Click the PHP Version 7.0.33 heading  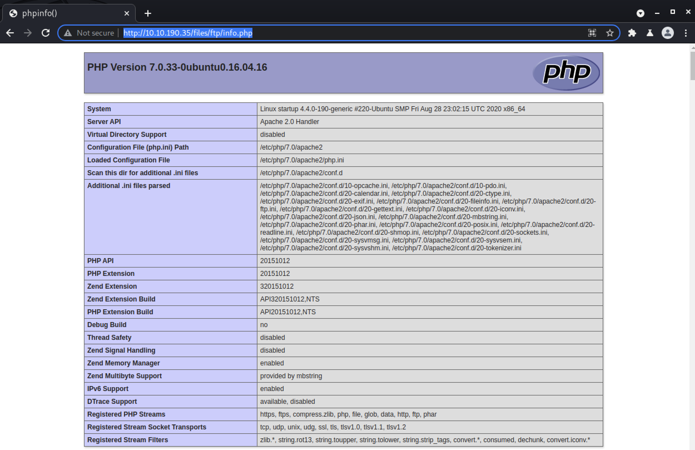(x=177, y=67)
